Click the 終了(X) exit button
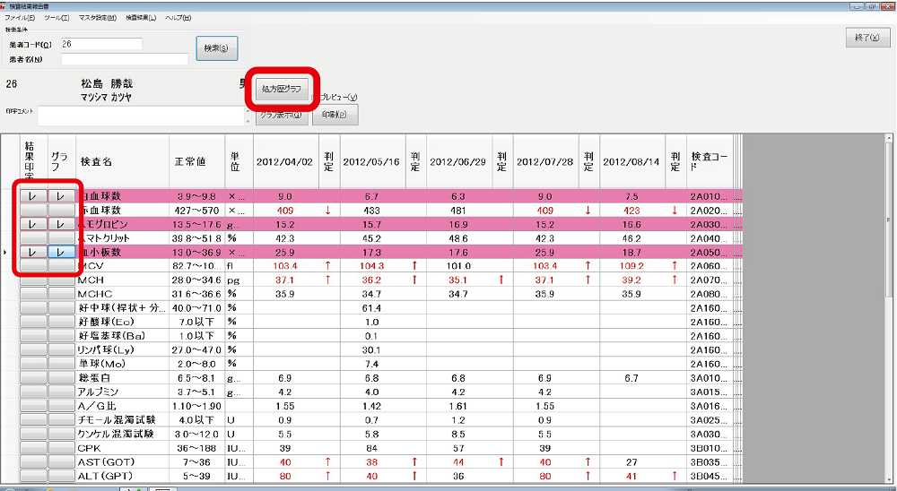The width and height of the screenshot is (897, 491). click(x=867, y=37)
